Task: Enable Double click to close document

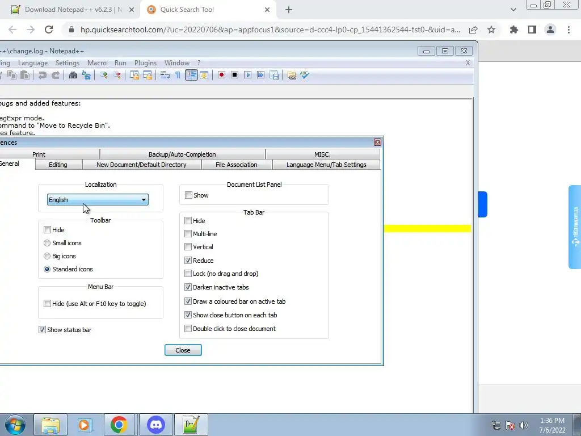Action: (188, 329)
